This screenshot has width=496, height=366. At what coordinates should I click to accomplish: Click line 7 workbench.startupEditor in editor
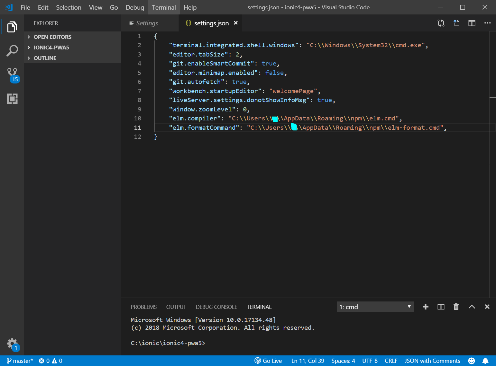pos(215,91)
